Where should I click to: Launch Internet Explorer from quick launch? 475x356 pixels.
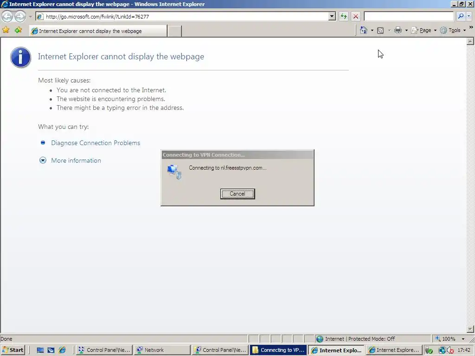pos(63,350)
